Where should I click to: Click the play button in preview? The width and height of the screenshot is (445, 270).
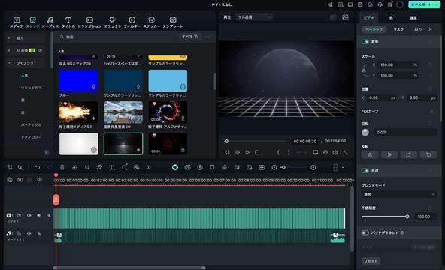tap(247, 152)
